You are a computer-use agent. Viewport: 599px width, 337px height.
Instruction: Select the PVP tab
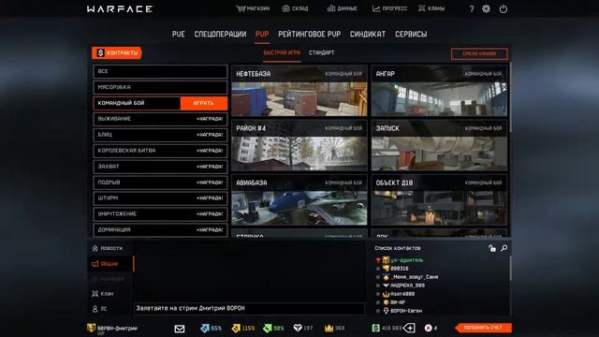coord(262,34)
